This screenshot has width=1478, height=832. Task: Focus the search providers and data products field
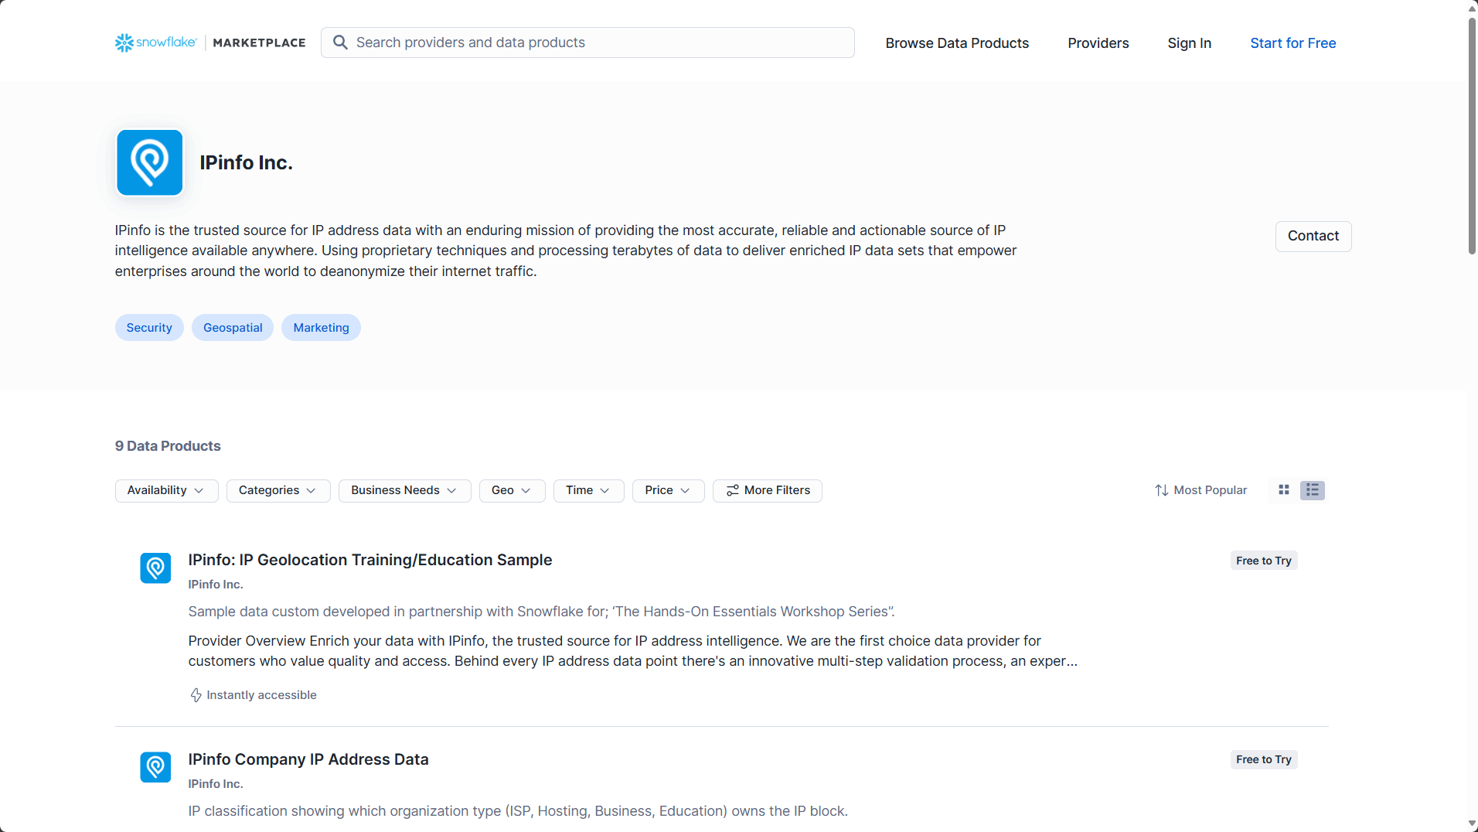tap(587, 43)
